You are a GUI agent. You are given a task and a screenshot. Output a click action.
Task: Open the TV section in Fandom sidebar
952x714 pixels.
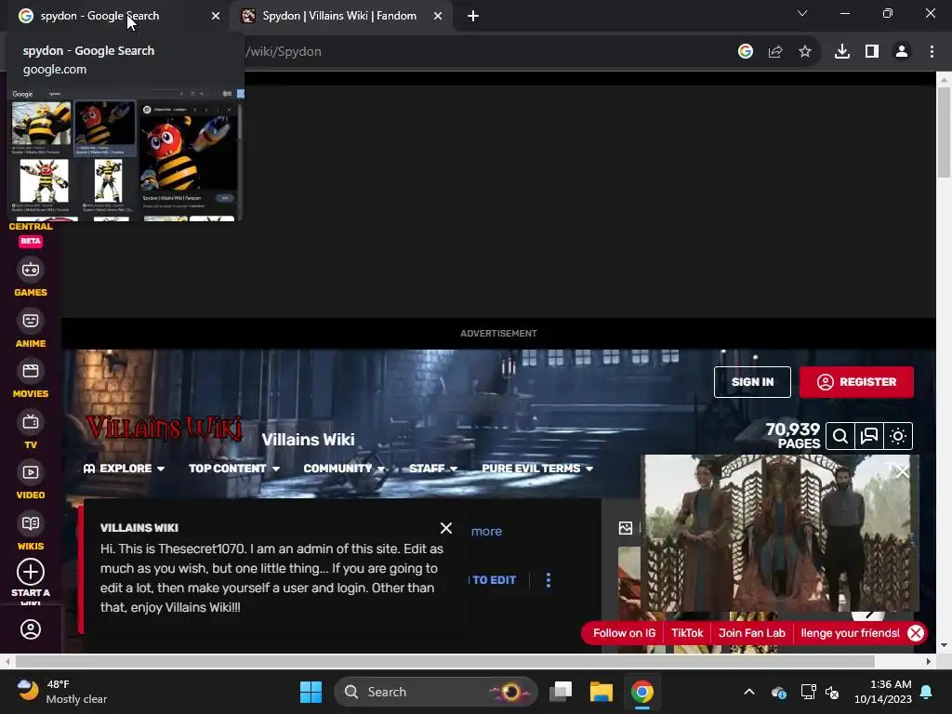click(31, 431)
